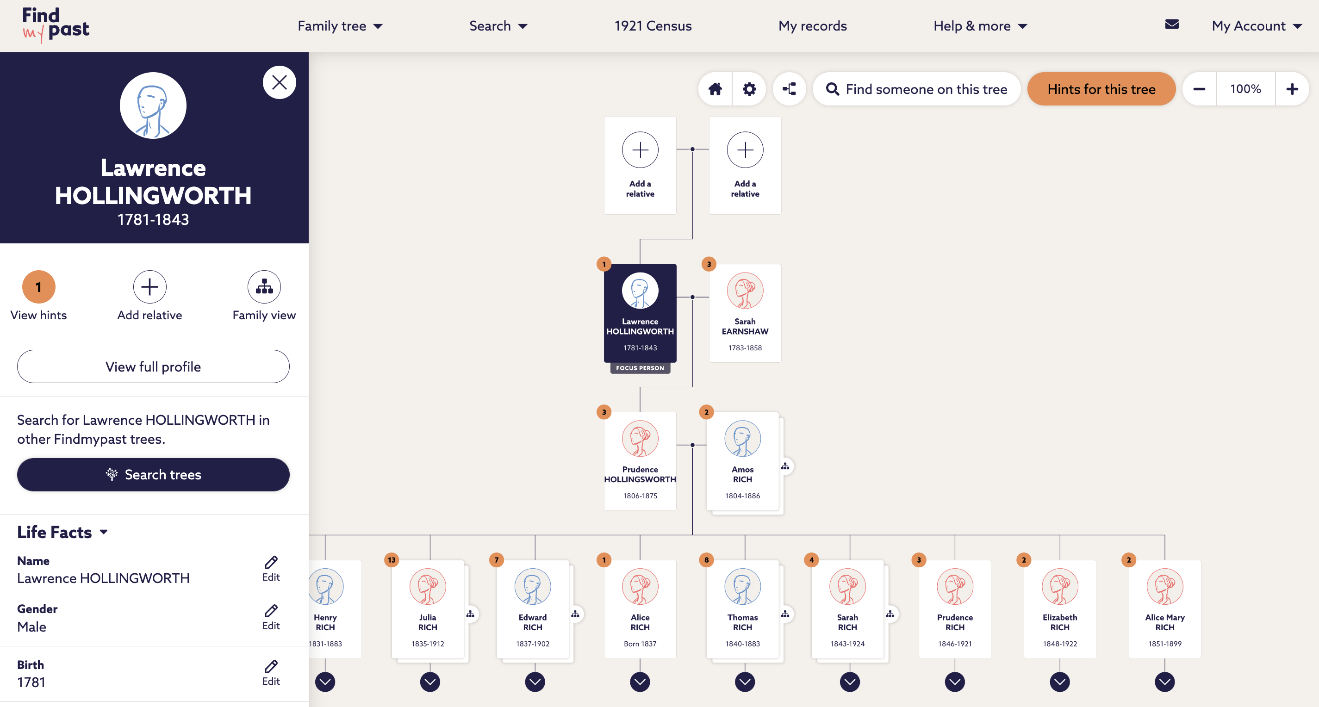
Task: Open the 1921 Census page
Action: pyautogui.click(x=653, y=26)
